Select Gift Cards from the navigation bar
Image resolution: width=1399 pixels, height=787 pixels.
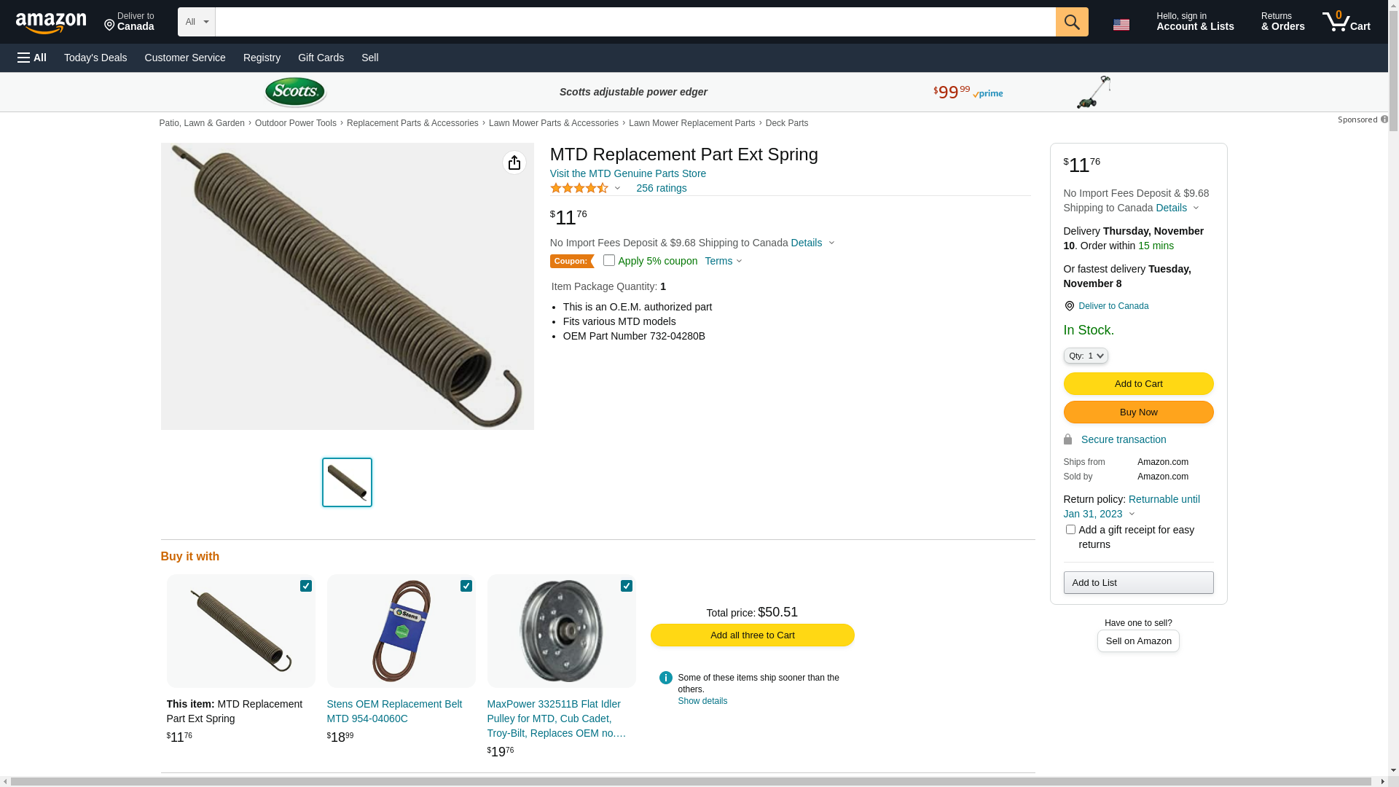point(321,58)
